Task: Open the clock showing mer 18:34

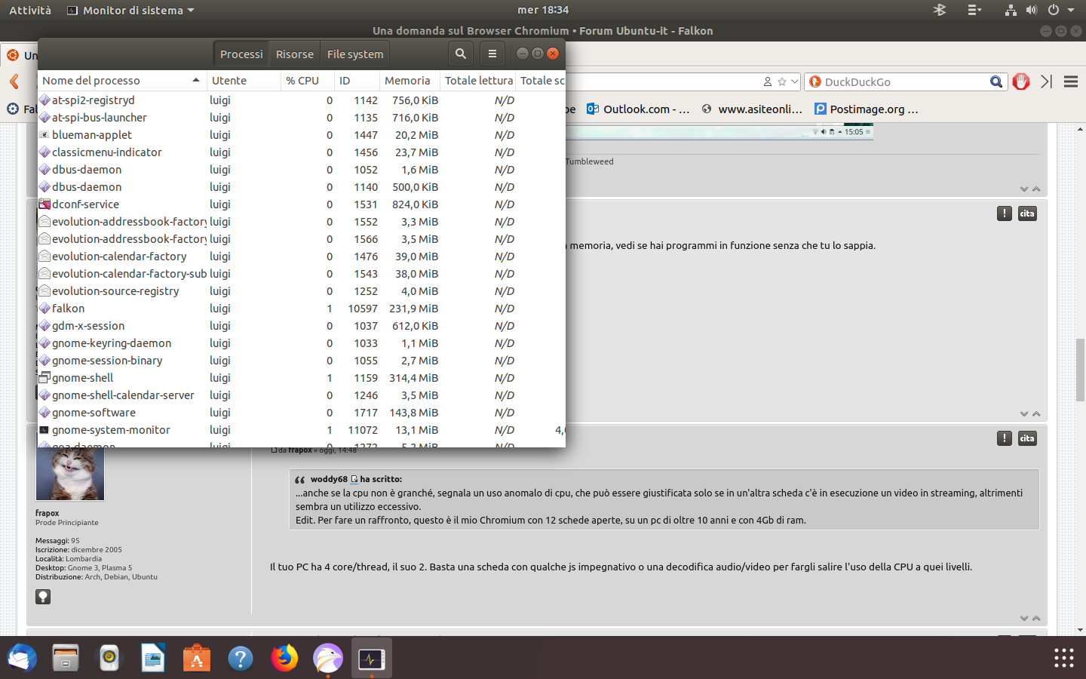Action: coord(543,11)
